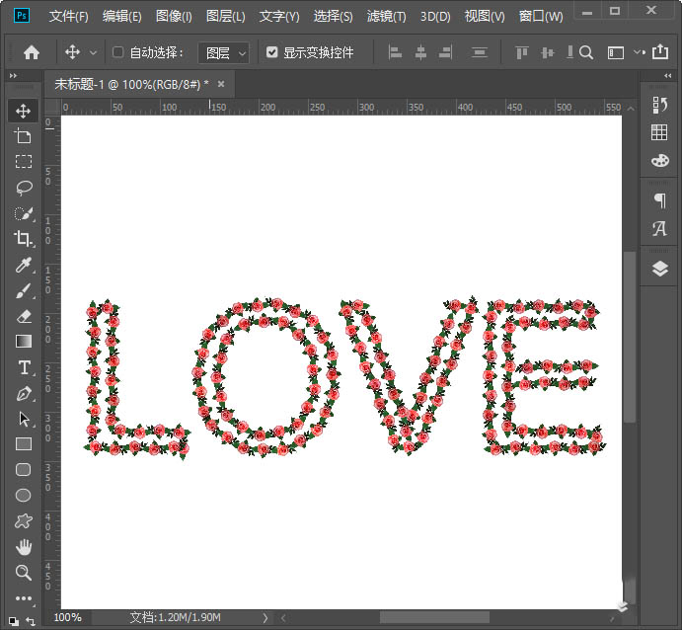This screenshot has width=682, height=630.
Task: Expand the Move tool preset picker arrow
Action: [94, 52]
